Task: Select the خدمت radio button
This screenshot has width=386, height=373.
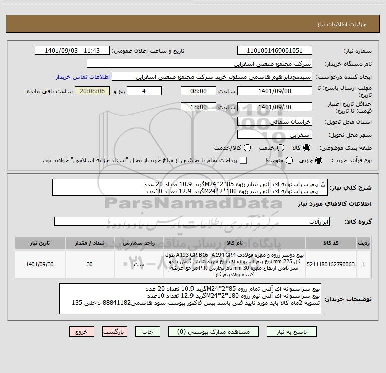Action: pos(281,148)
